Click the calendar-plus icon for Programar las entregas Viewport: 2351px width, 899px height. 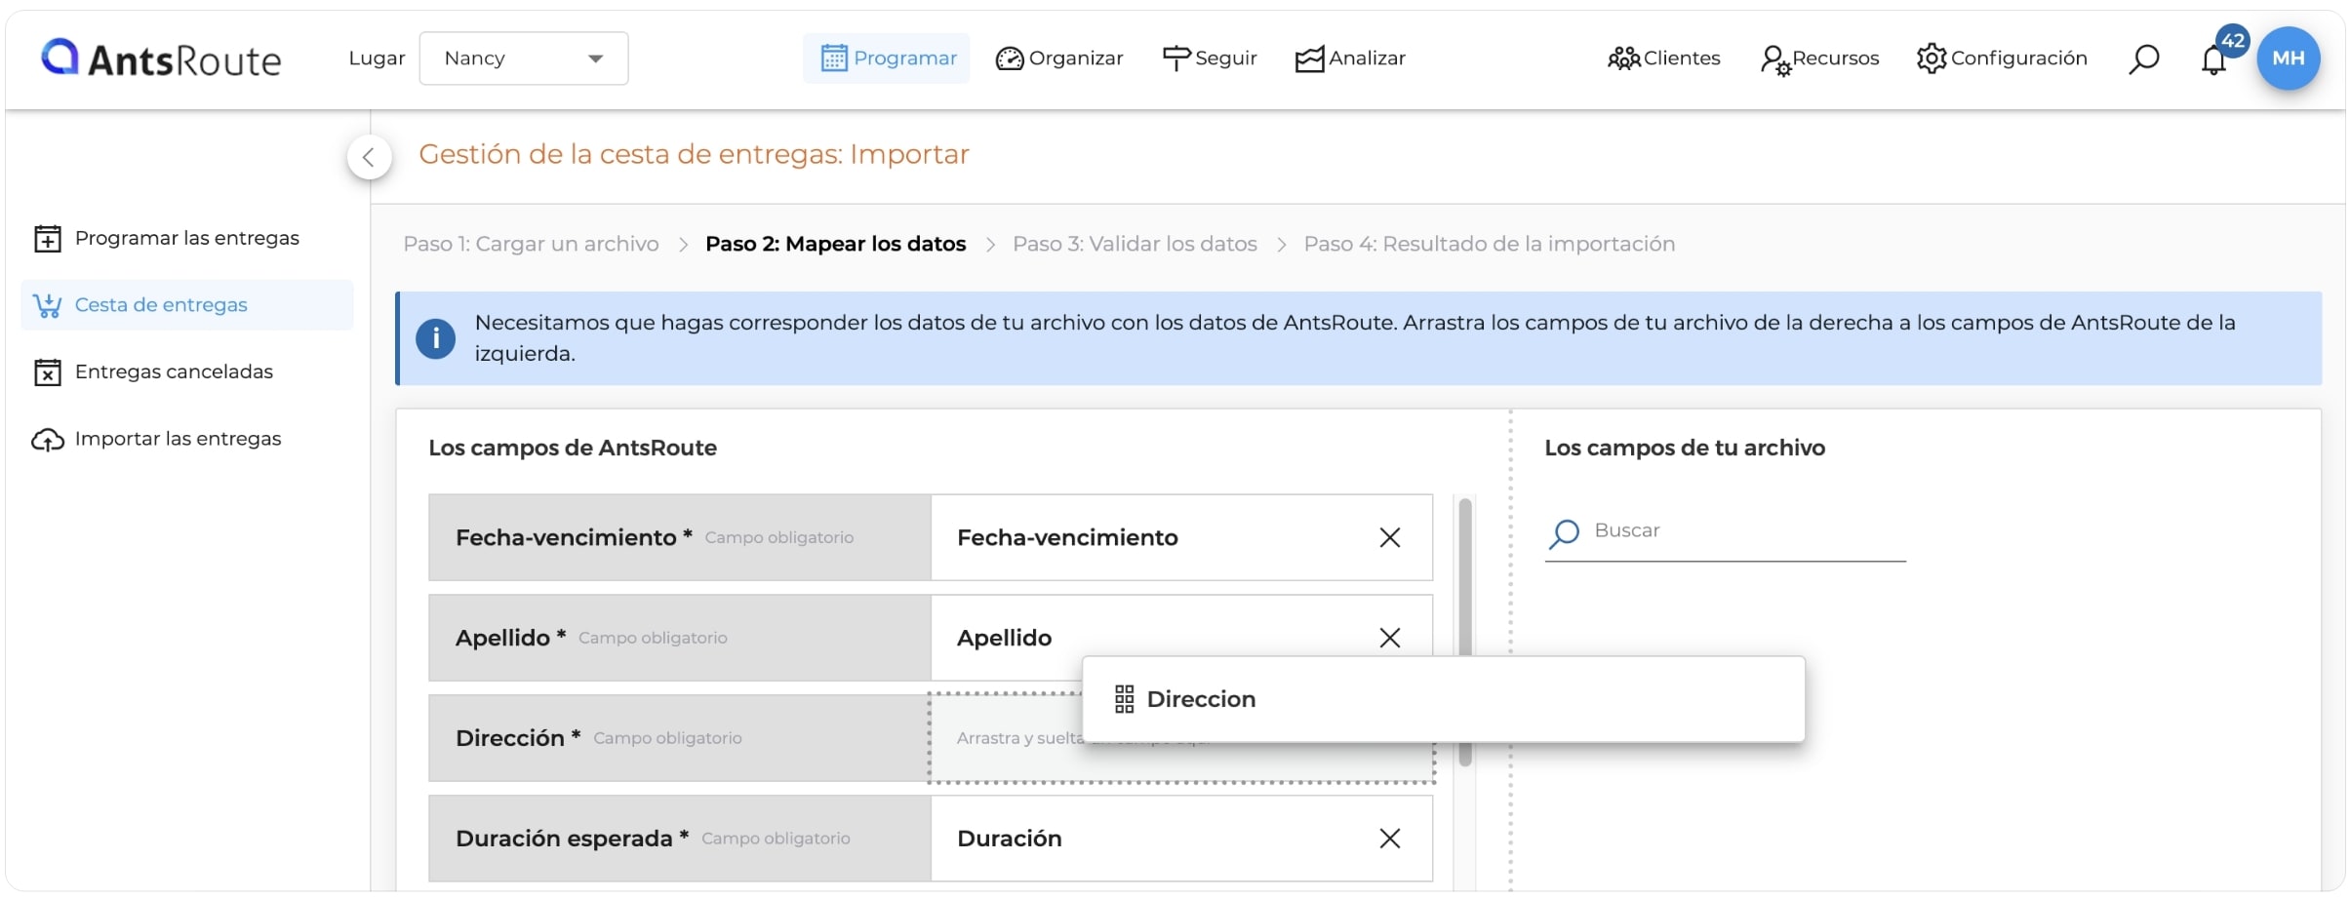48,239
